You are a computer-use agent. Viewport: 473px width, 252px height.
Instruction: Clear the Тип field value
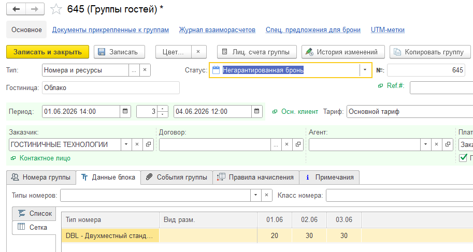coord(145,70)
